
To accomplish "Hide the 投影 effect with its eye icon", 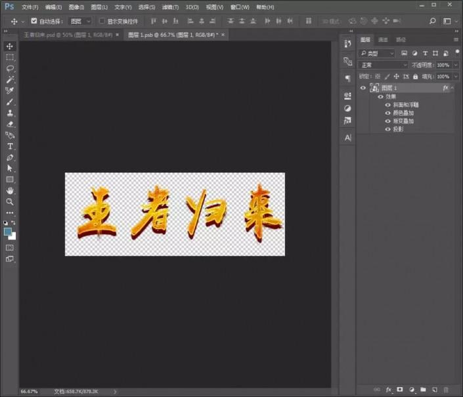I will (387, 129).
